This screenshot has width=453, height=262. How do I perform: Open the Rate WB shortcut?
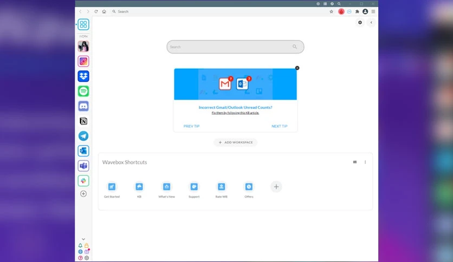[x=221, y=189]
